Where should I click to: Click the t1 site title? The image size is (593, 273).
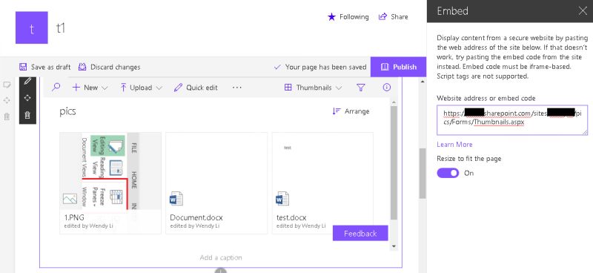(x=61, y=27)
